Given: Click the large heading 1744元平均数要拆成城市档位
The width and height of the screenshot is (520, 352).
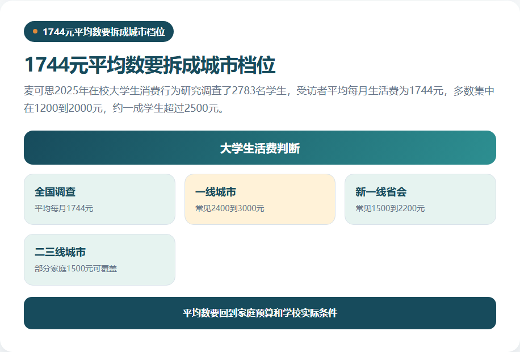Looking at the screenshot, I should (149, 64).
